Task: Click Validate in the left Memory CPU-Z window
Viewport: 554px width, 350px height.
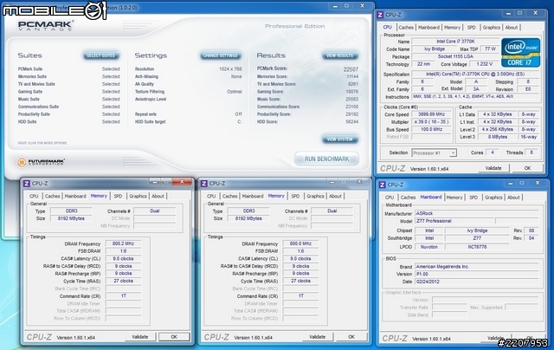Action: tap(140, 337)
